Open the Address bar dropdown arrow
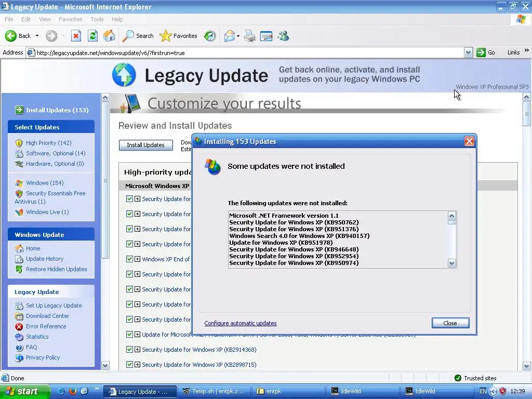Image resolution: width=532 pixels, height=399 pixels. pos(468,52)
